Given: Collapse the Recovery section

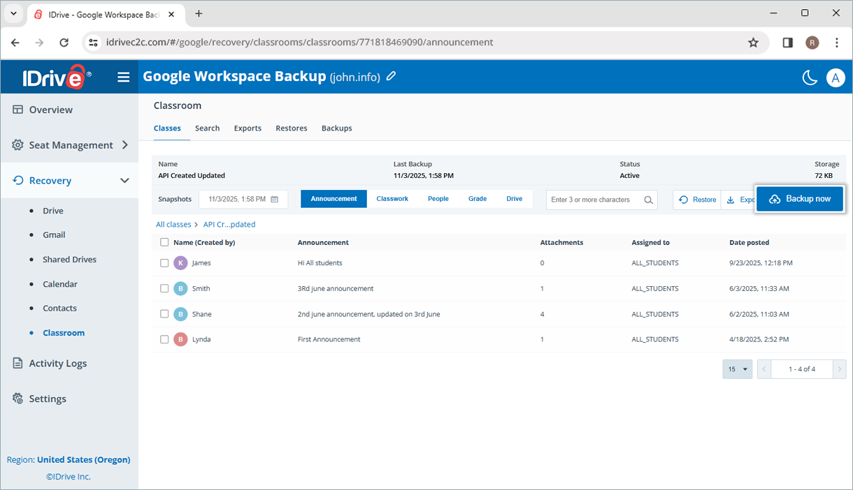Looking at the screenshot, I should click(x=124, y=180).
